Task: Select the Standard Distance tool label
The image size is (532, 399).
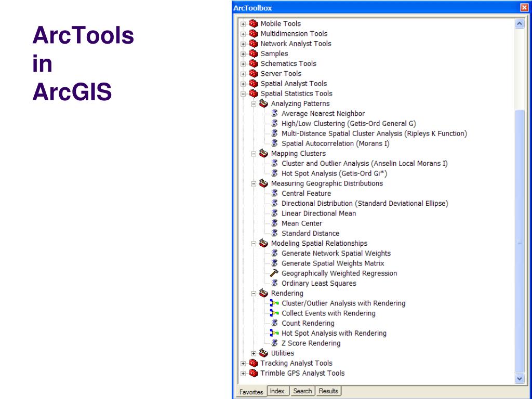Action: click(311, 233)
